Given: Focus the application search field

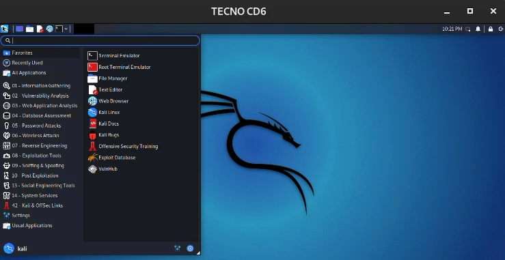Looking at the screenshot, I should (100, 40).
